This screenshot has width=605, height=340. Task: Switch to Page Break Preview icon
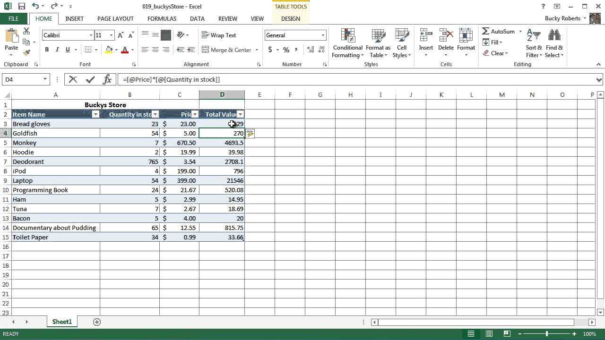pos(507,334)
